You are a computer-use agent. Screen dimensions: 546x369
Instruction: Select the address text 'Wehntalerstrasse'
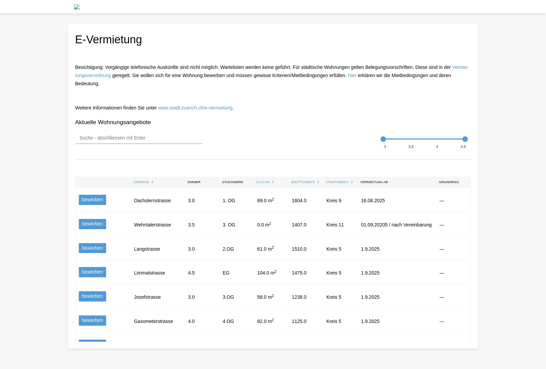[x=153, y=225]
